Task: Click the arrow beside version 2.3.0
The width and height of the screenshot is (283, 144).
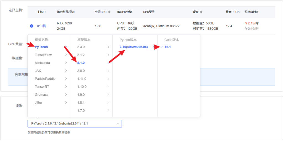Action: [108, 47]
